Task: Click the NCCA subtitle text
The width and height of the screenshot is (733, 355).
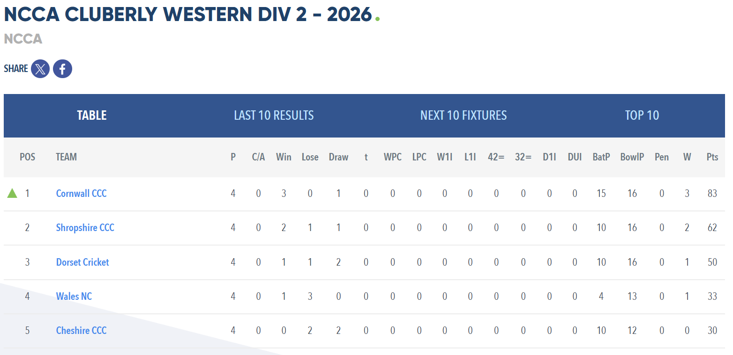Action: (x=23, y=39)
